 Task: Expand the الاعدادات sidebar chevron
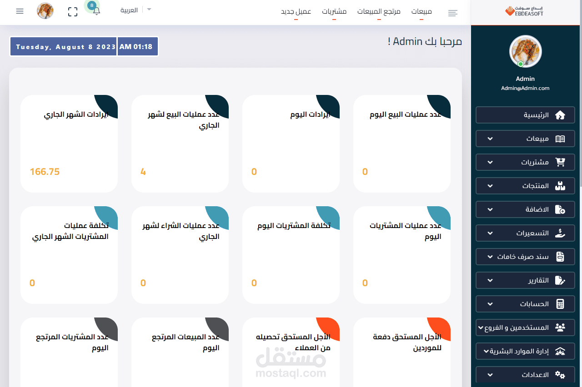pos(490,375)
